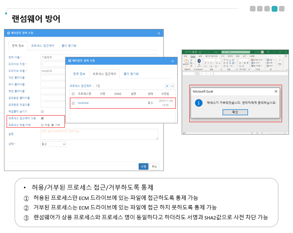Screen dimensions: 293x233
Task: Click the Bluetooth send icon in Excel
Action: coord(199,61)
